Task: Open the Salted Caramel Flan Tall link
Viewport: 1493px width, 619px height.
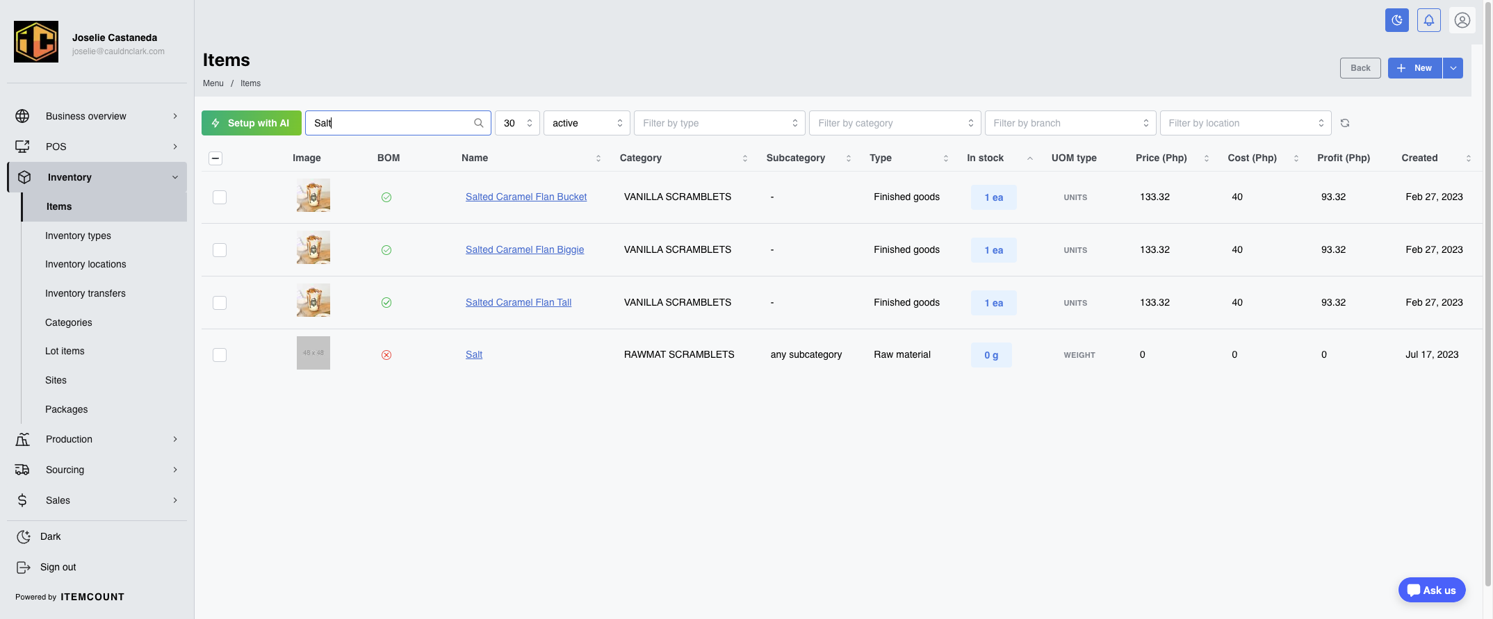Action: tap(519, 302)
